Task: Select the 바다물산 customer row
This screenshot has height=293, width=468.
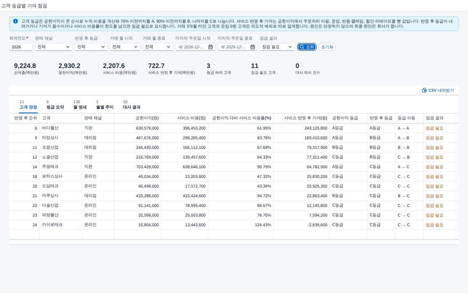Action: 232,128
